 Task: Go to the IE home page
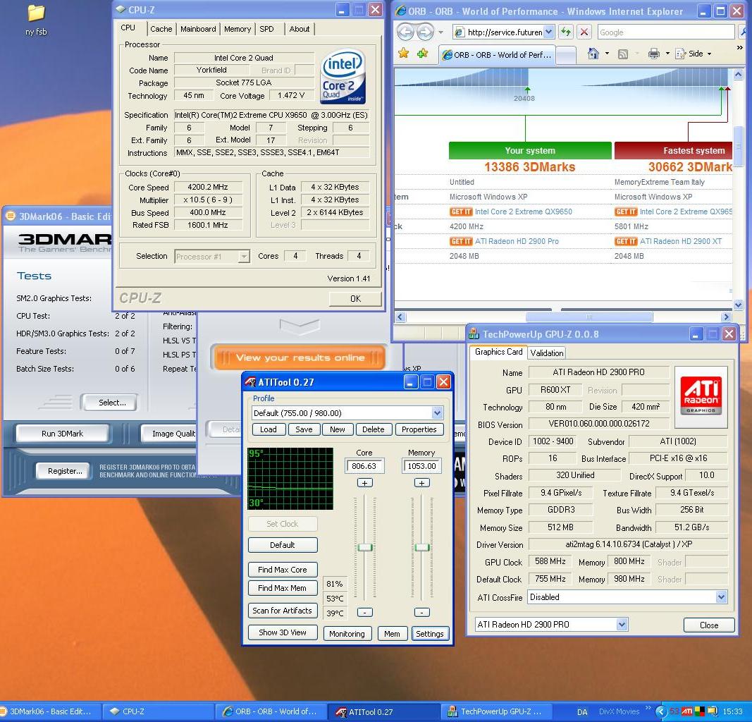pos(593,54)
